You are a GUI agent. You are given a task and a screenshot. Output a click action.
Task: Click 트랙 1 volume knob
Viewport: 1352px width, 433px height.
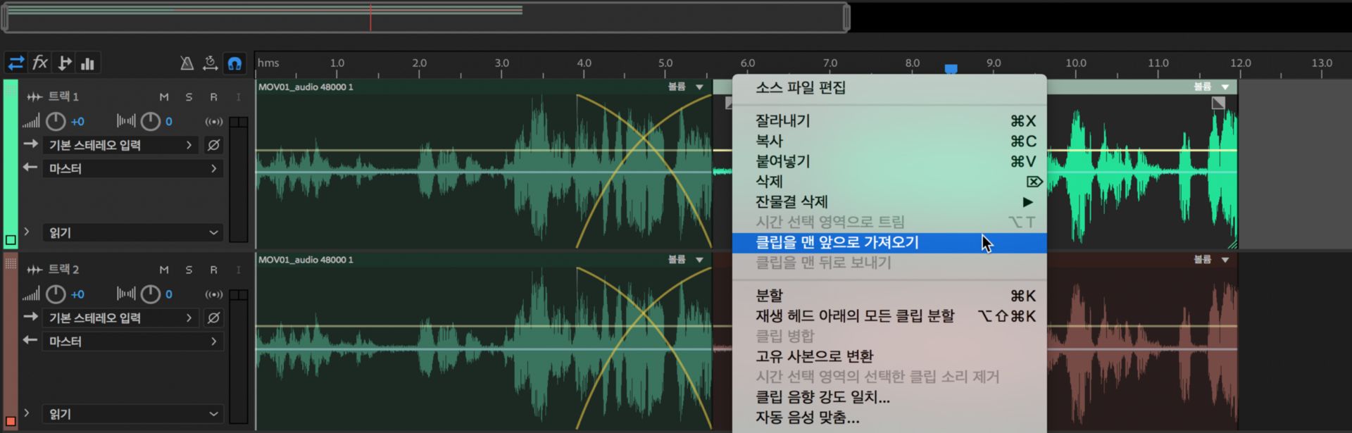[56, 122]
